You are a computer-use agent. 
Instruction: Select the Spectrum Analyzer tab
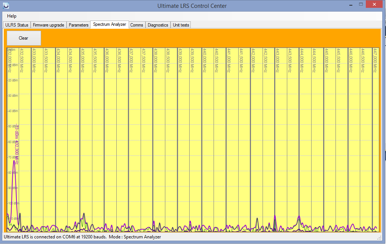pos(110,24)
